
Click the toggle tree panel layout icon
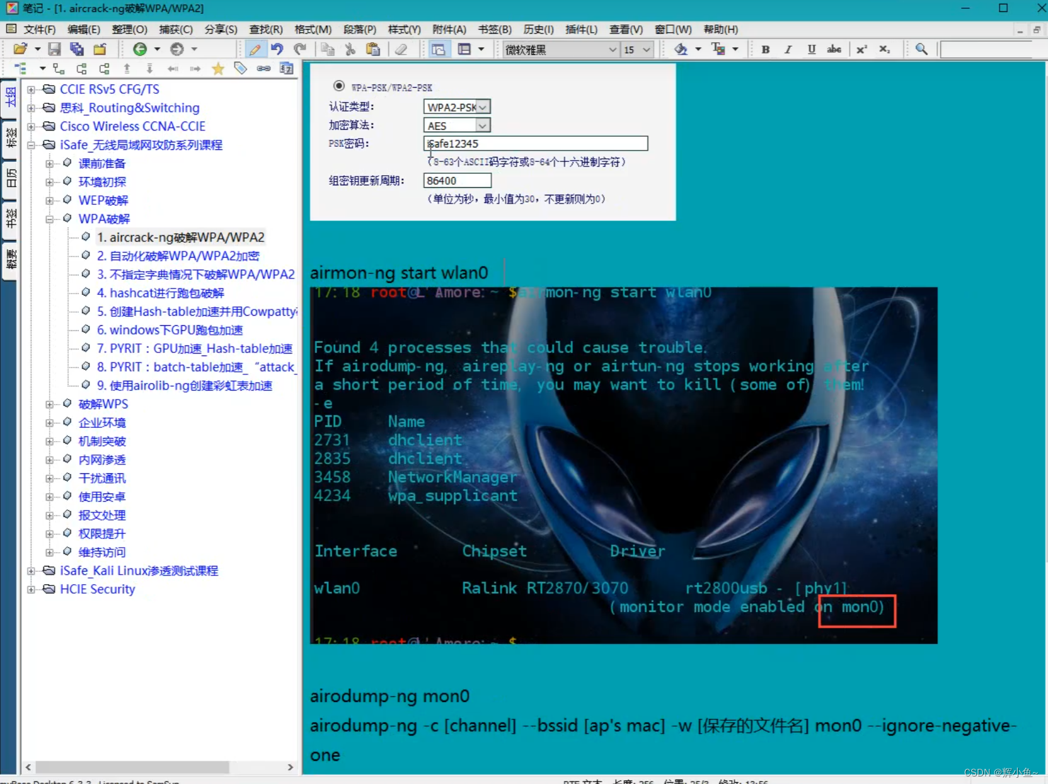pos(438,49)
